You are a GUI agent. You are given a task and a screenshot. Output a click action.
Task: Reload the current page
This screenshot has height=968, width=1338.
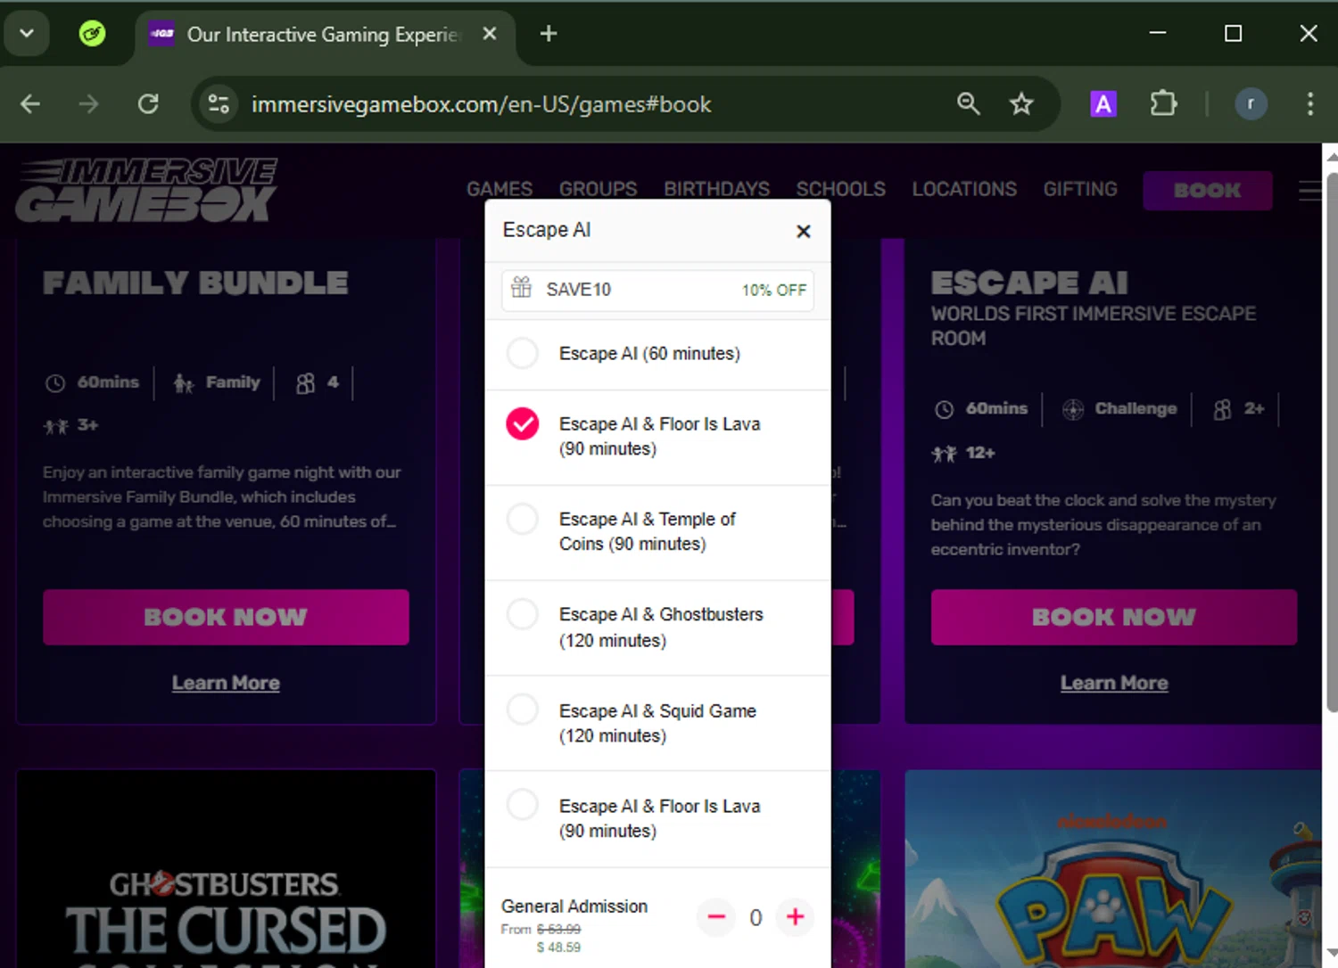(x=148, y=104)
